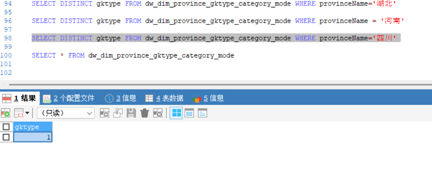This screenshot has width=432, height=173.
Task: Open the 4 表数据 tab
Action: 164,98
